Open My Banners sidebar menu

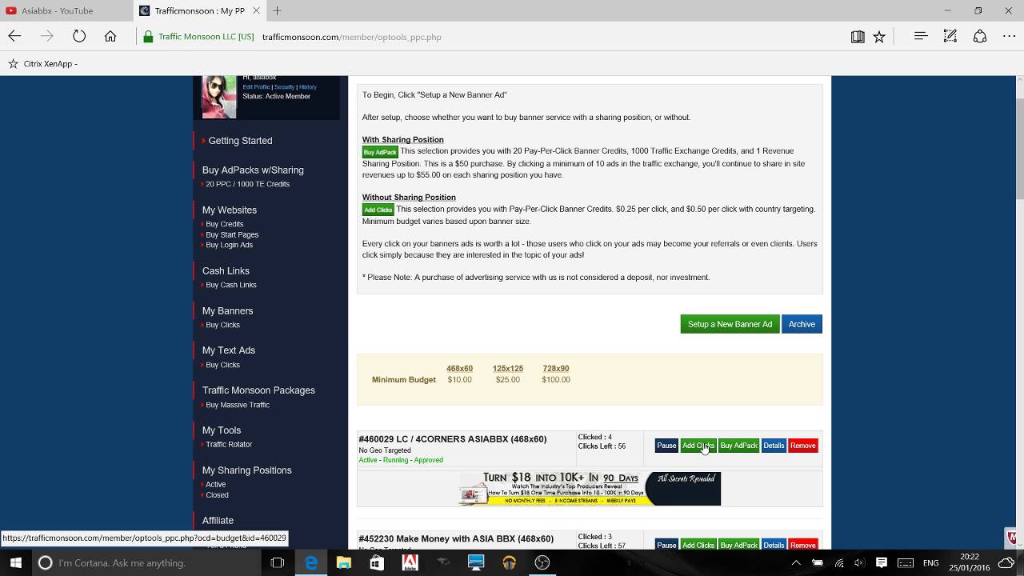tap(227, 310)
